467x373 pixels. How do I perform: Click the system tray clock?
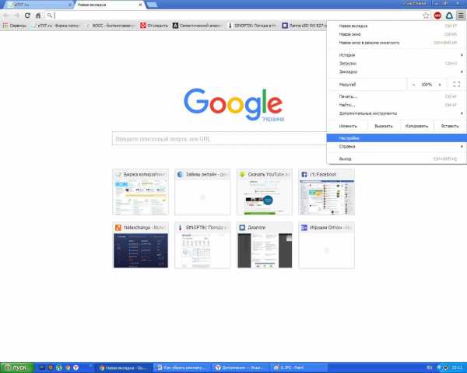[x=457, y=368]
